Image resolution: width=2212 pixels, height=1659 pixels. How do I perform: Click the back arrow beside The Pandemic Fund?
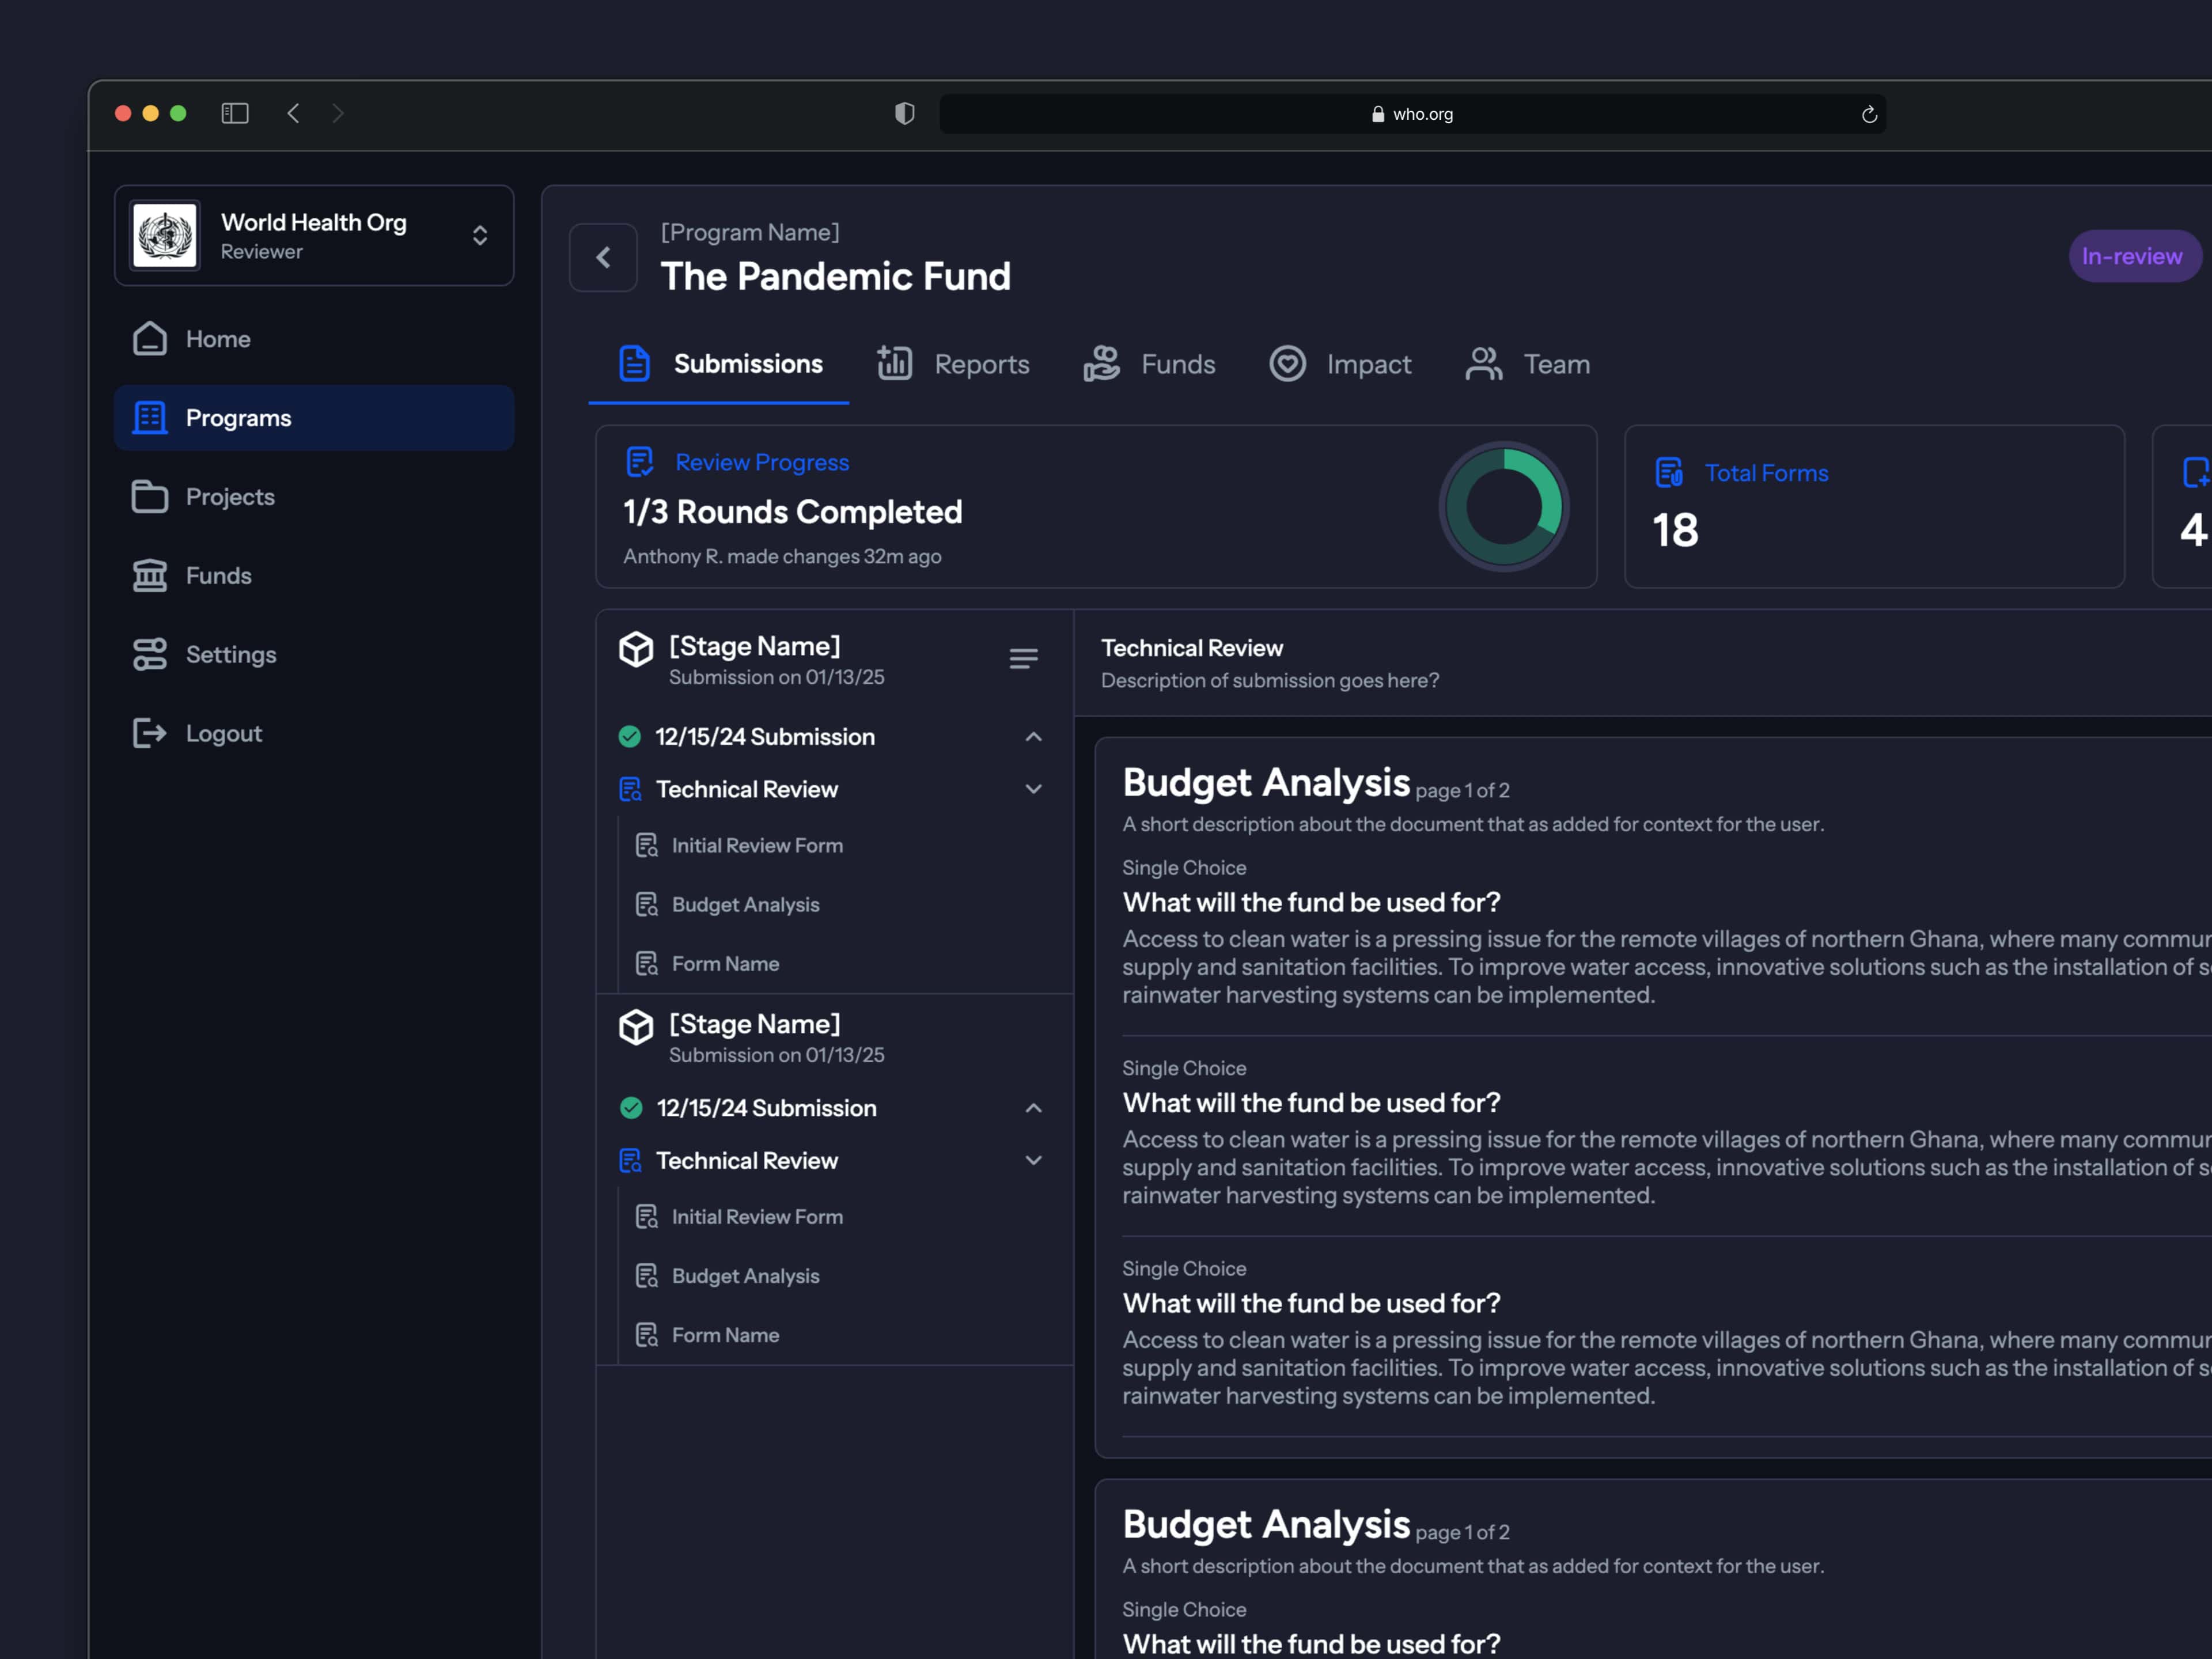(x=603, y=258)
